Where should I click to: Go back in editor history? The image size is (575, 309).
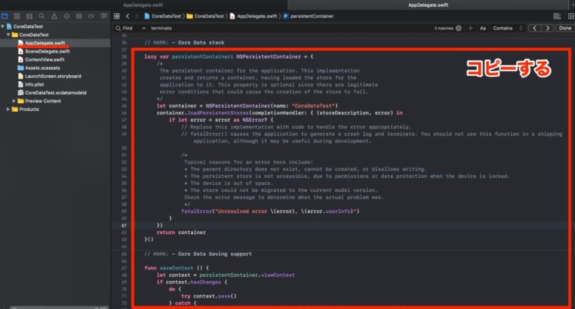tap(128, 16)
